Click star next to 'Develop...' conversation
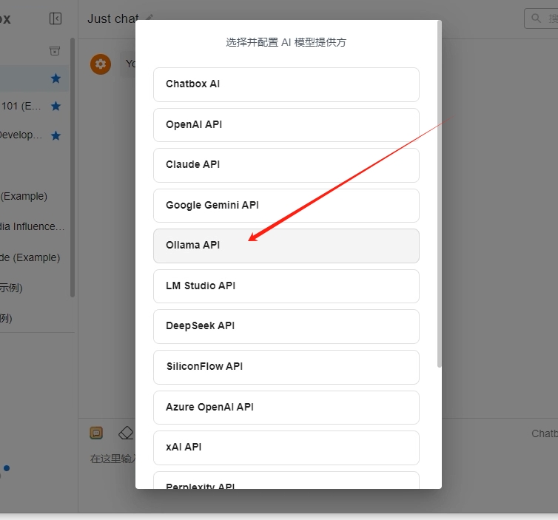Image resolution: width=558 pixels, height=520 pixels. 56,135
